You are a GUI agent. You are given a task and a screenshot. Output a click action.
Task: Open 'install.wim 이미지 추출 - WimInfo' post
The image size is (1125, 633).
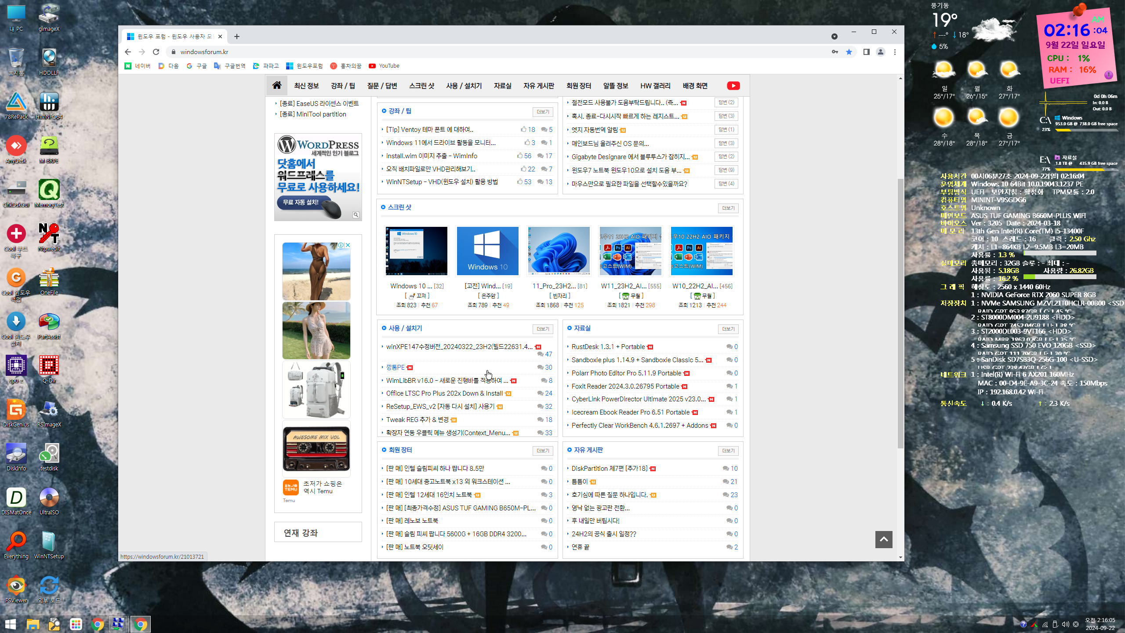click(x=432, y=156)
